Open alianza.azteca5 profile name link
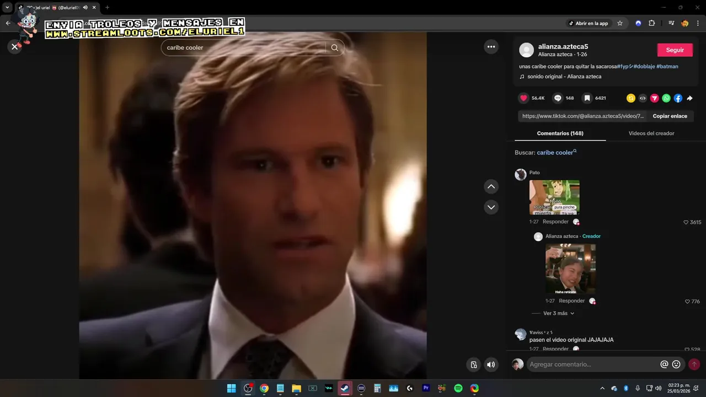The width and height of the screenshot is (706, 397). (x=563, y=46)
